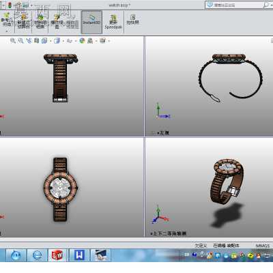Click the *上下二等角轴测 view label
Image resolution: width=273 pixels, height=273 pixels.
(169, 233)
